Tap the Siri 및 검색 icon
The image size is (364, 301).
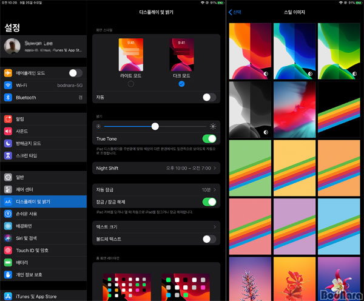pos(8,238)
